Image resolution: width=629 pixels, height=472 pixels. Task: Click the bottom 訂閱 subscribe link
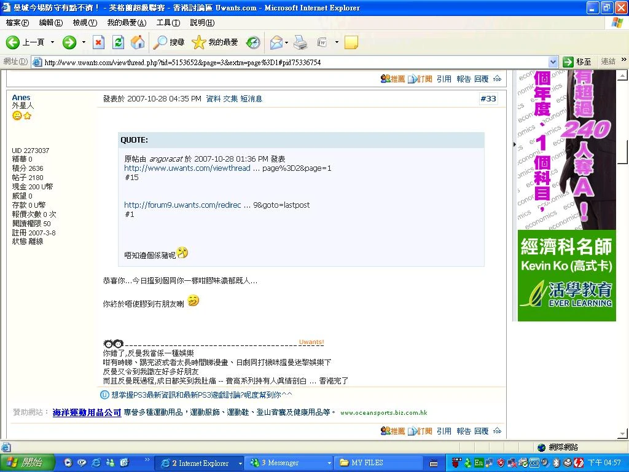click(x=420, y=431)
